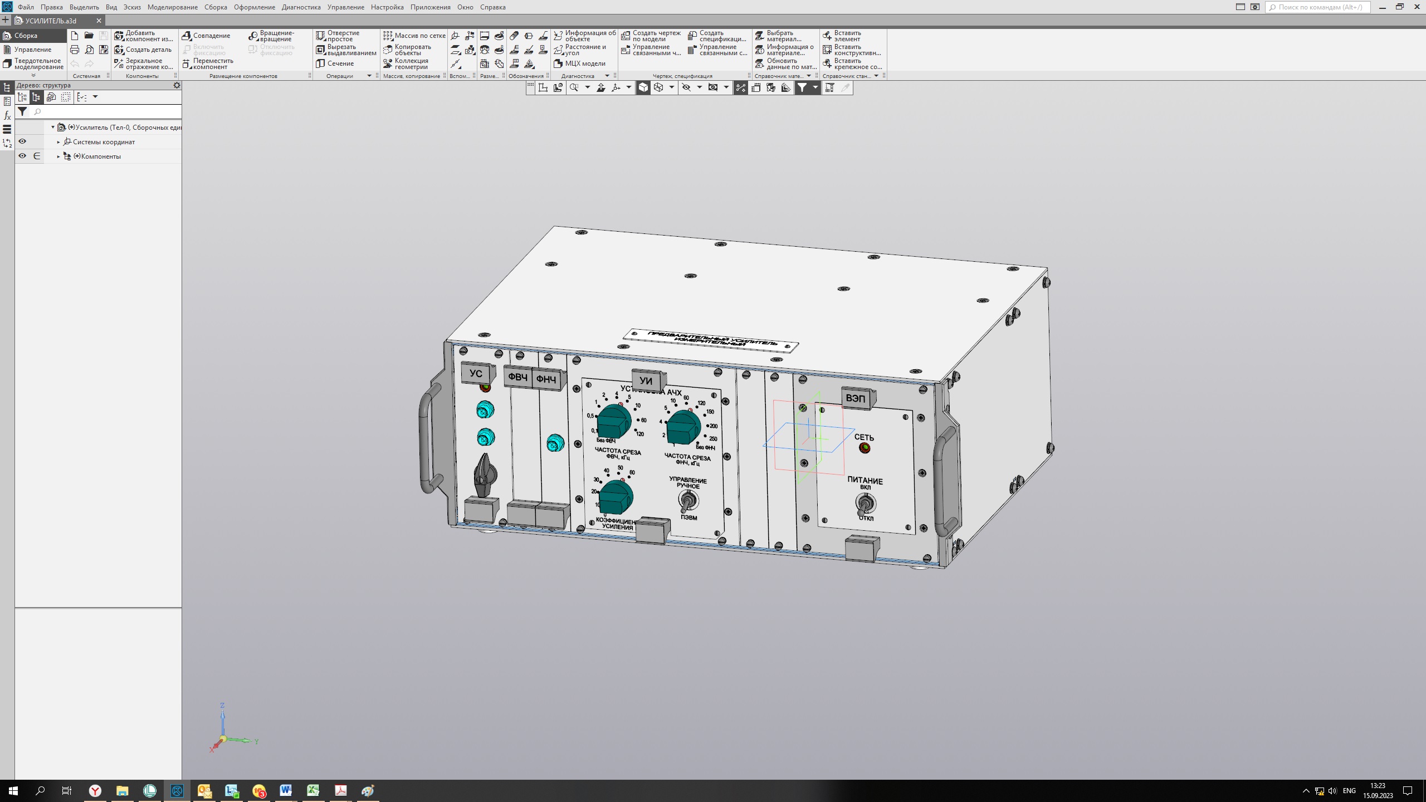The height and width of the screenshot is (802, 1426).
Task: Click the Variables fx sidebar icon
Action: click(x=7, y=115)
